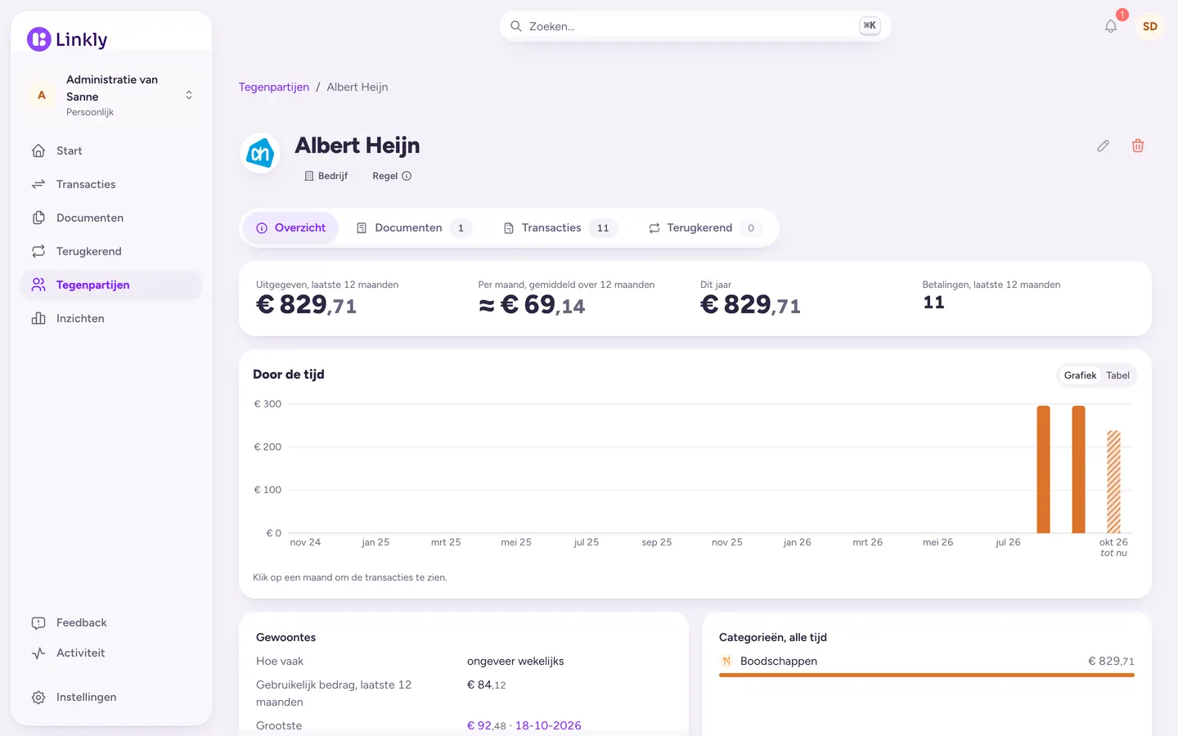
Task: Go to Transacties in the sidebar
Action: [x=111, y=184]
